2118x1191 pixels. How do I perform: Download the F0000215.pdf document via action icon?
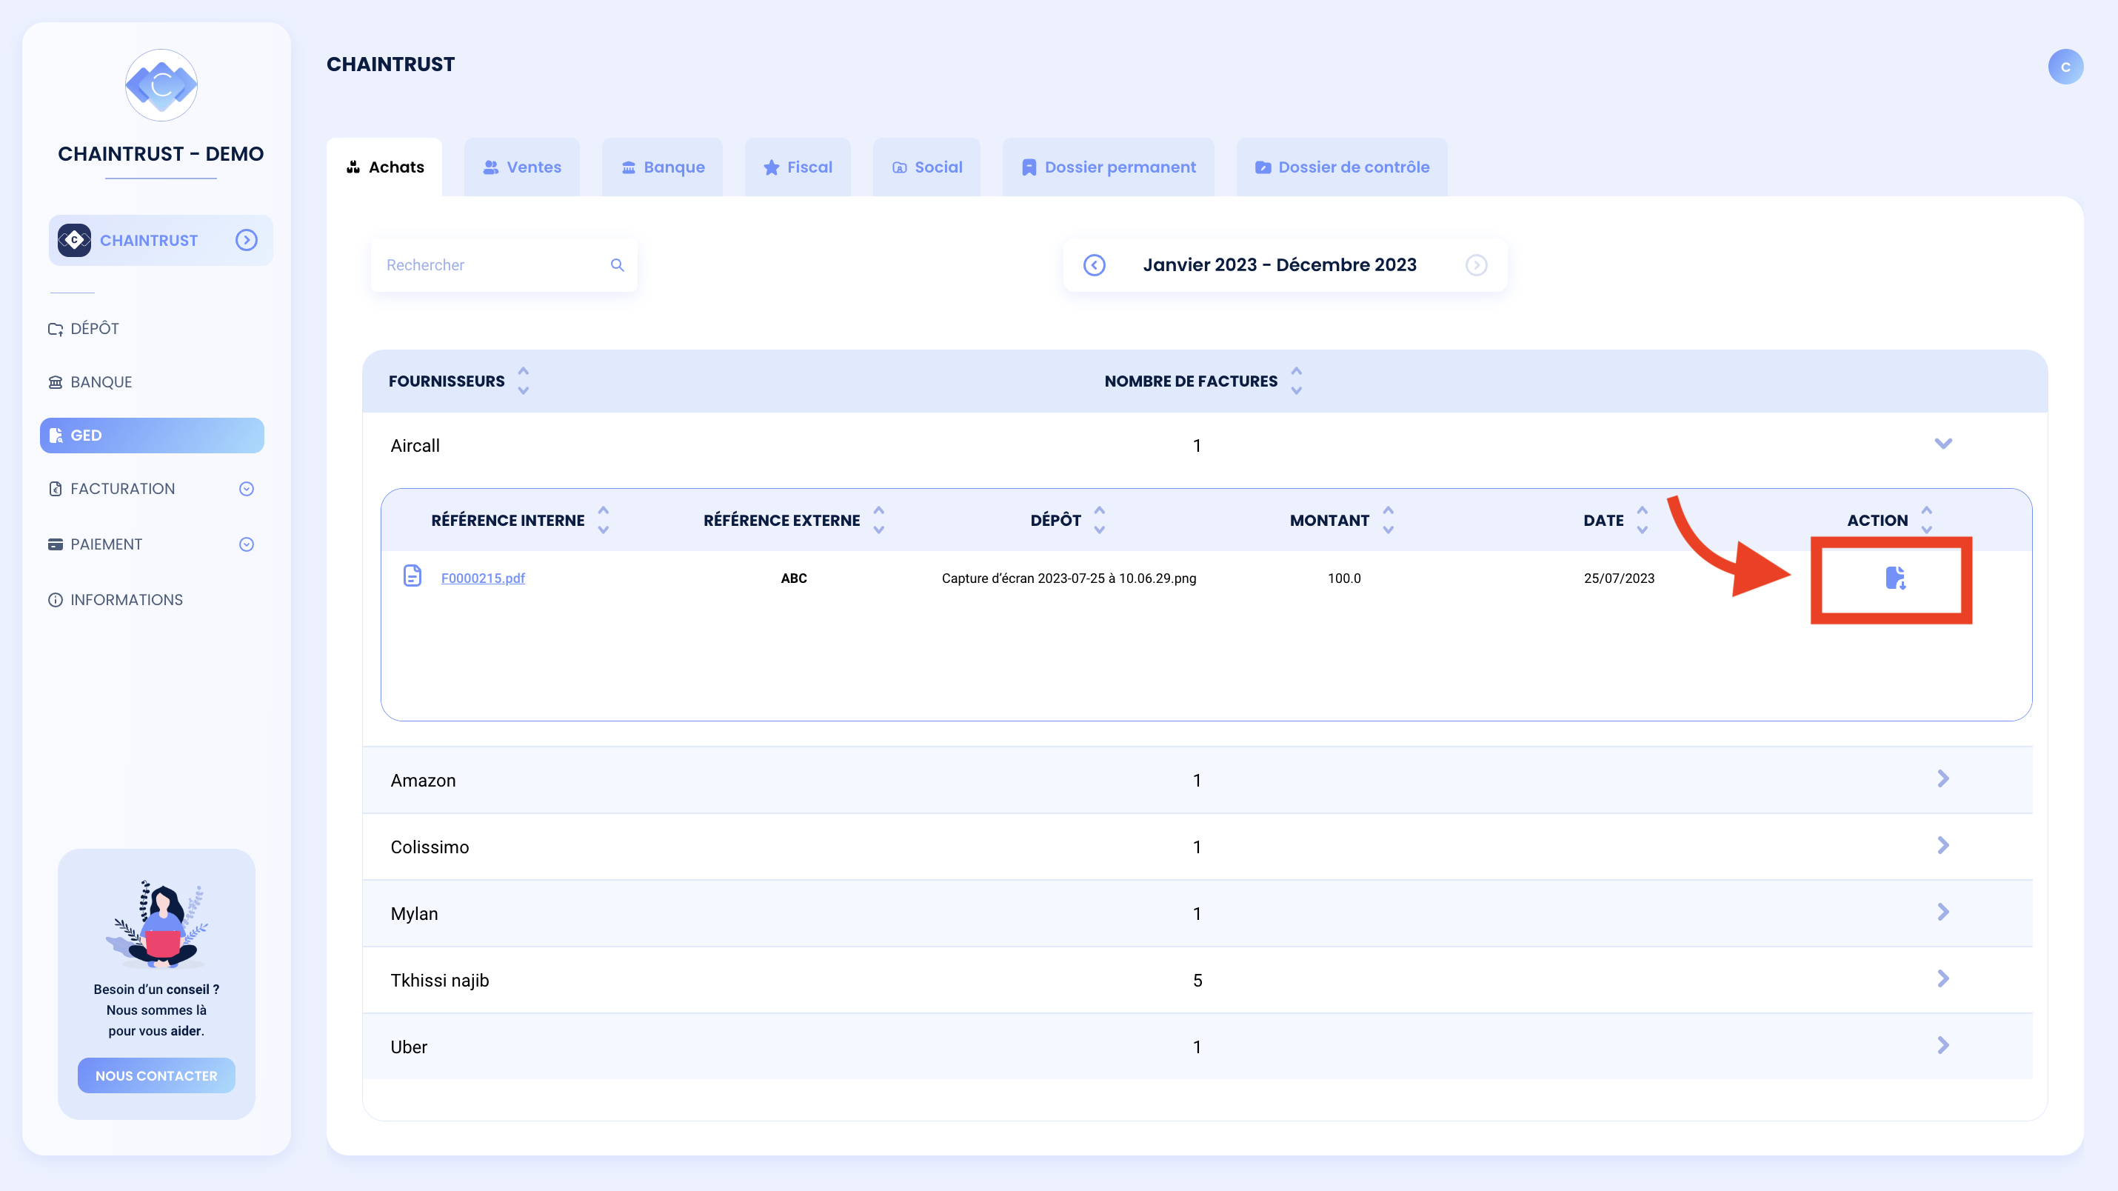tap(1896, 578)
